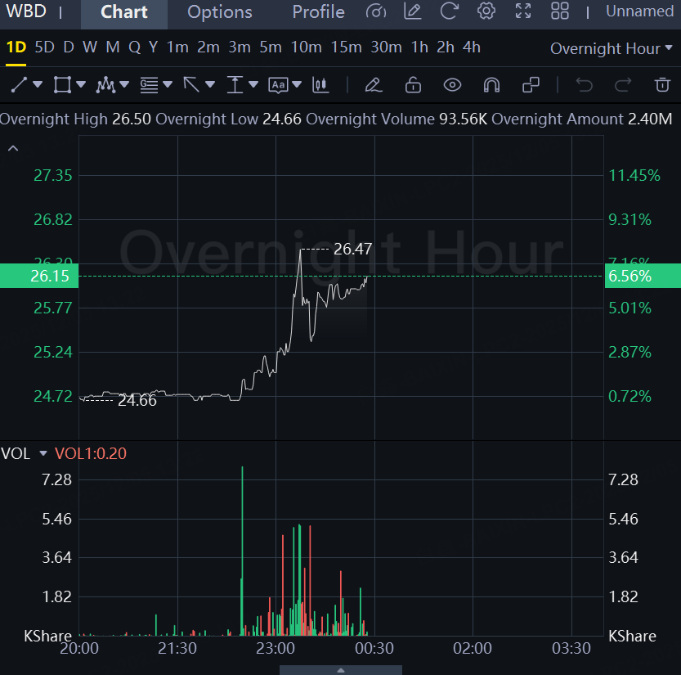The height and width of the screenshot is (675, 681).
Task: Open chart settings gear
Action: click(x=486, y=11)
